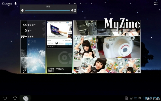161x101 pixels.
Task: Tap the book icon in 電子書 row
Action: [44, 35]
